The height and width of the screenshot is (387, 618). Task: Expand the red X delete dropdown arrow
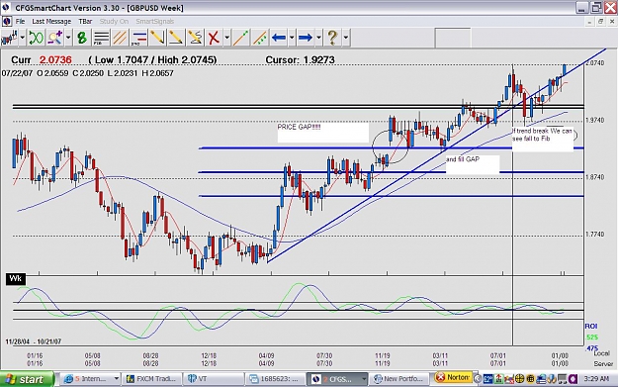tap(227, 38)
